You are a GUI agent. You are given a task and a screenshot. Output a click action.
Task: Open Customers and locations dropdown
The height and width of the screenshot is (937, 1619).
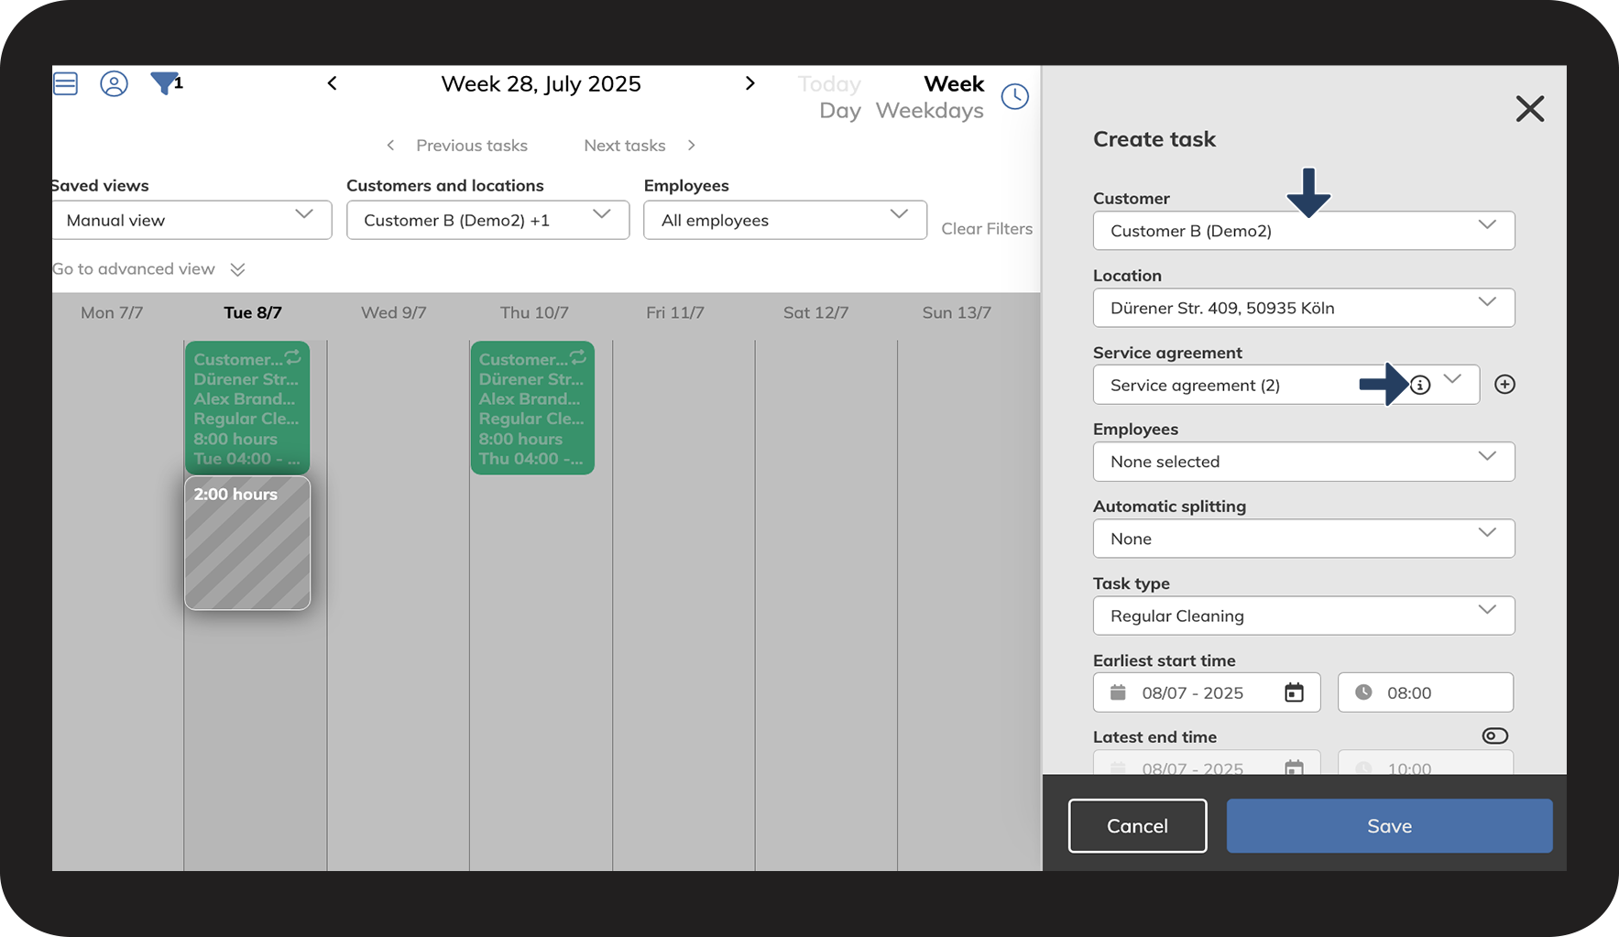[x=488, y=221]
